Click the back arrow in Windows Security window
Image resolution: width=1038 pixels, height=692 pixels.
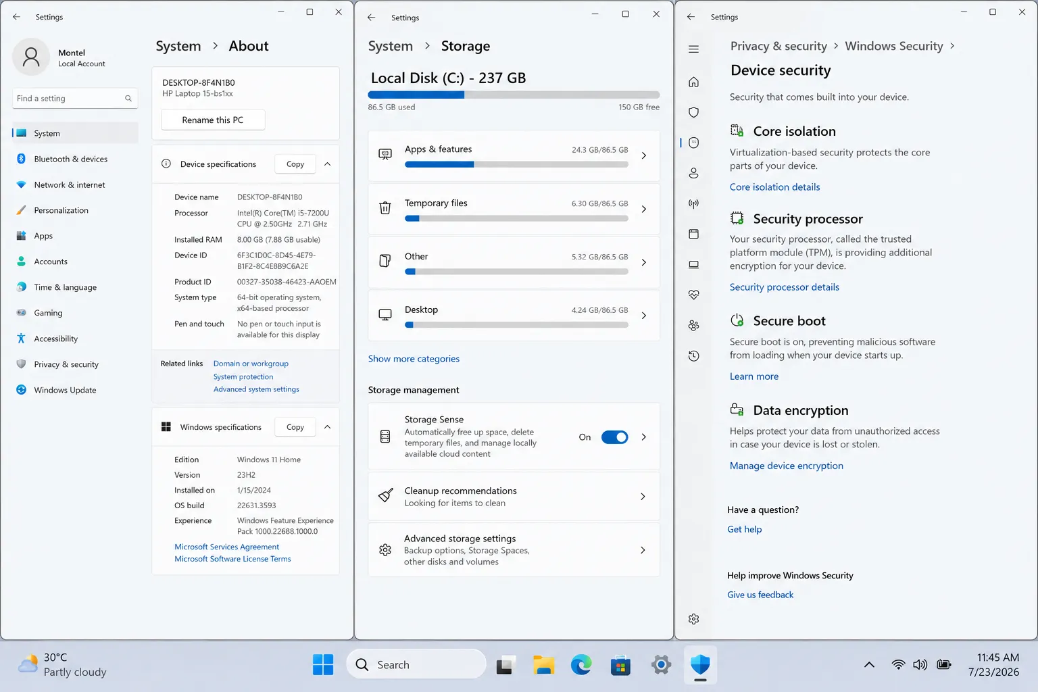click(x=691, y=17)
